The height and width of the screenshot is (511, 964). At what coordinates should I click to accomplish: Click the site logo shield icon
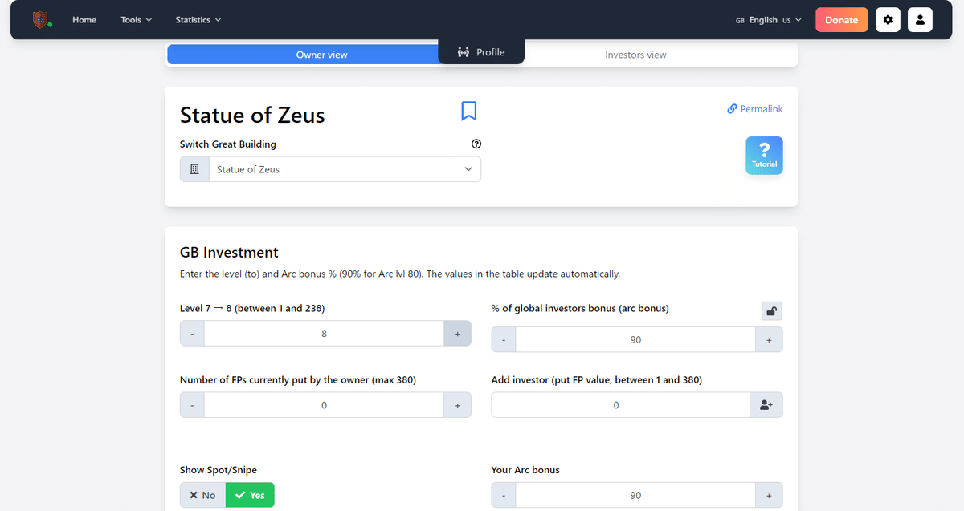[x=41, y=20]
